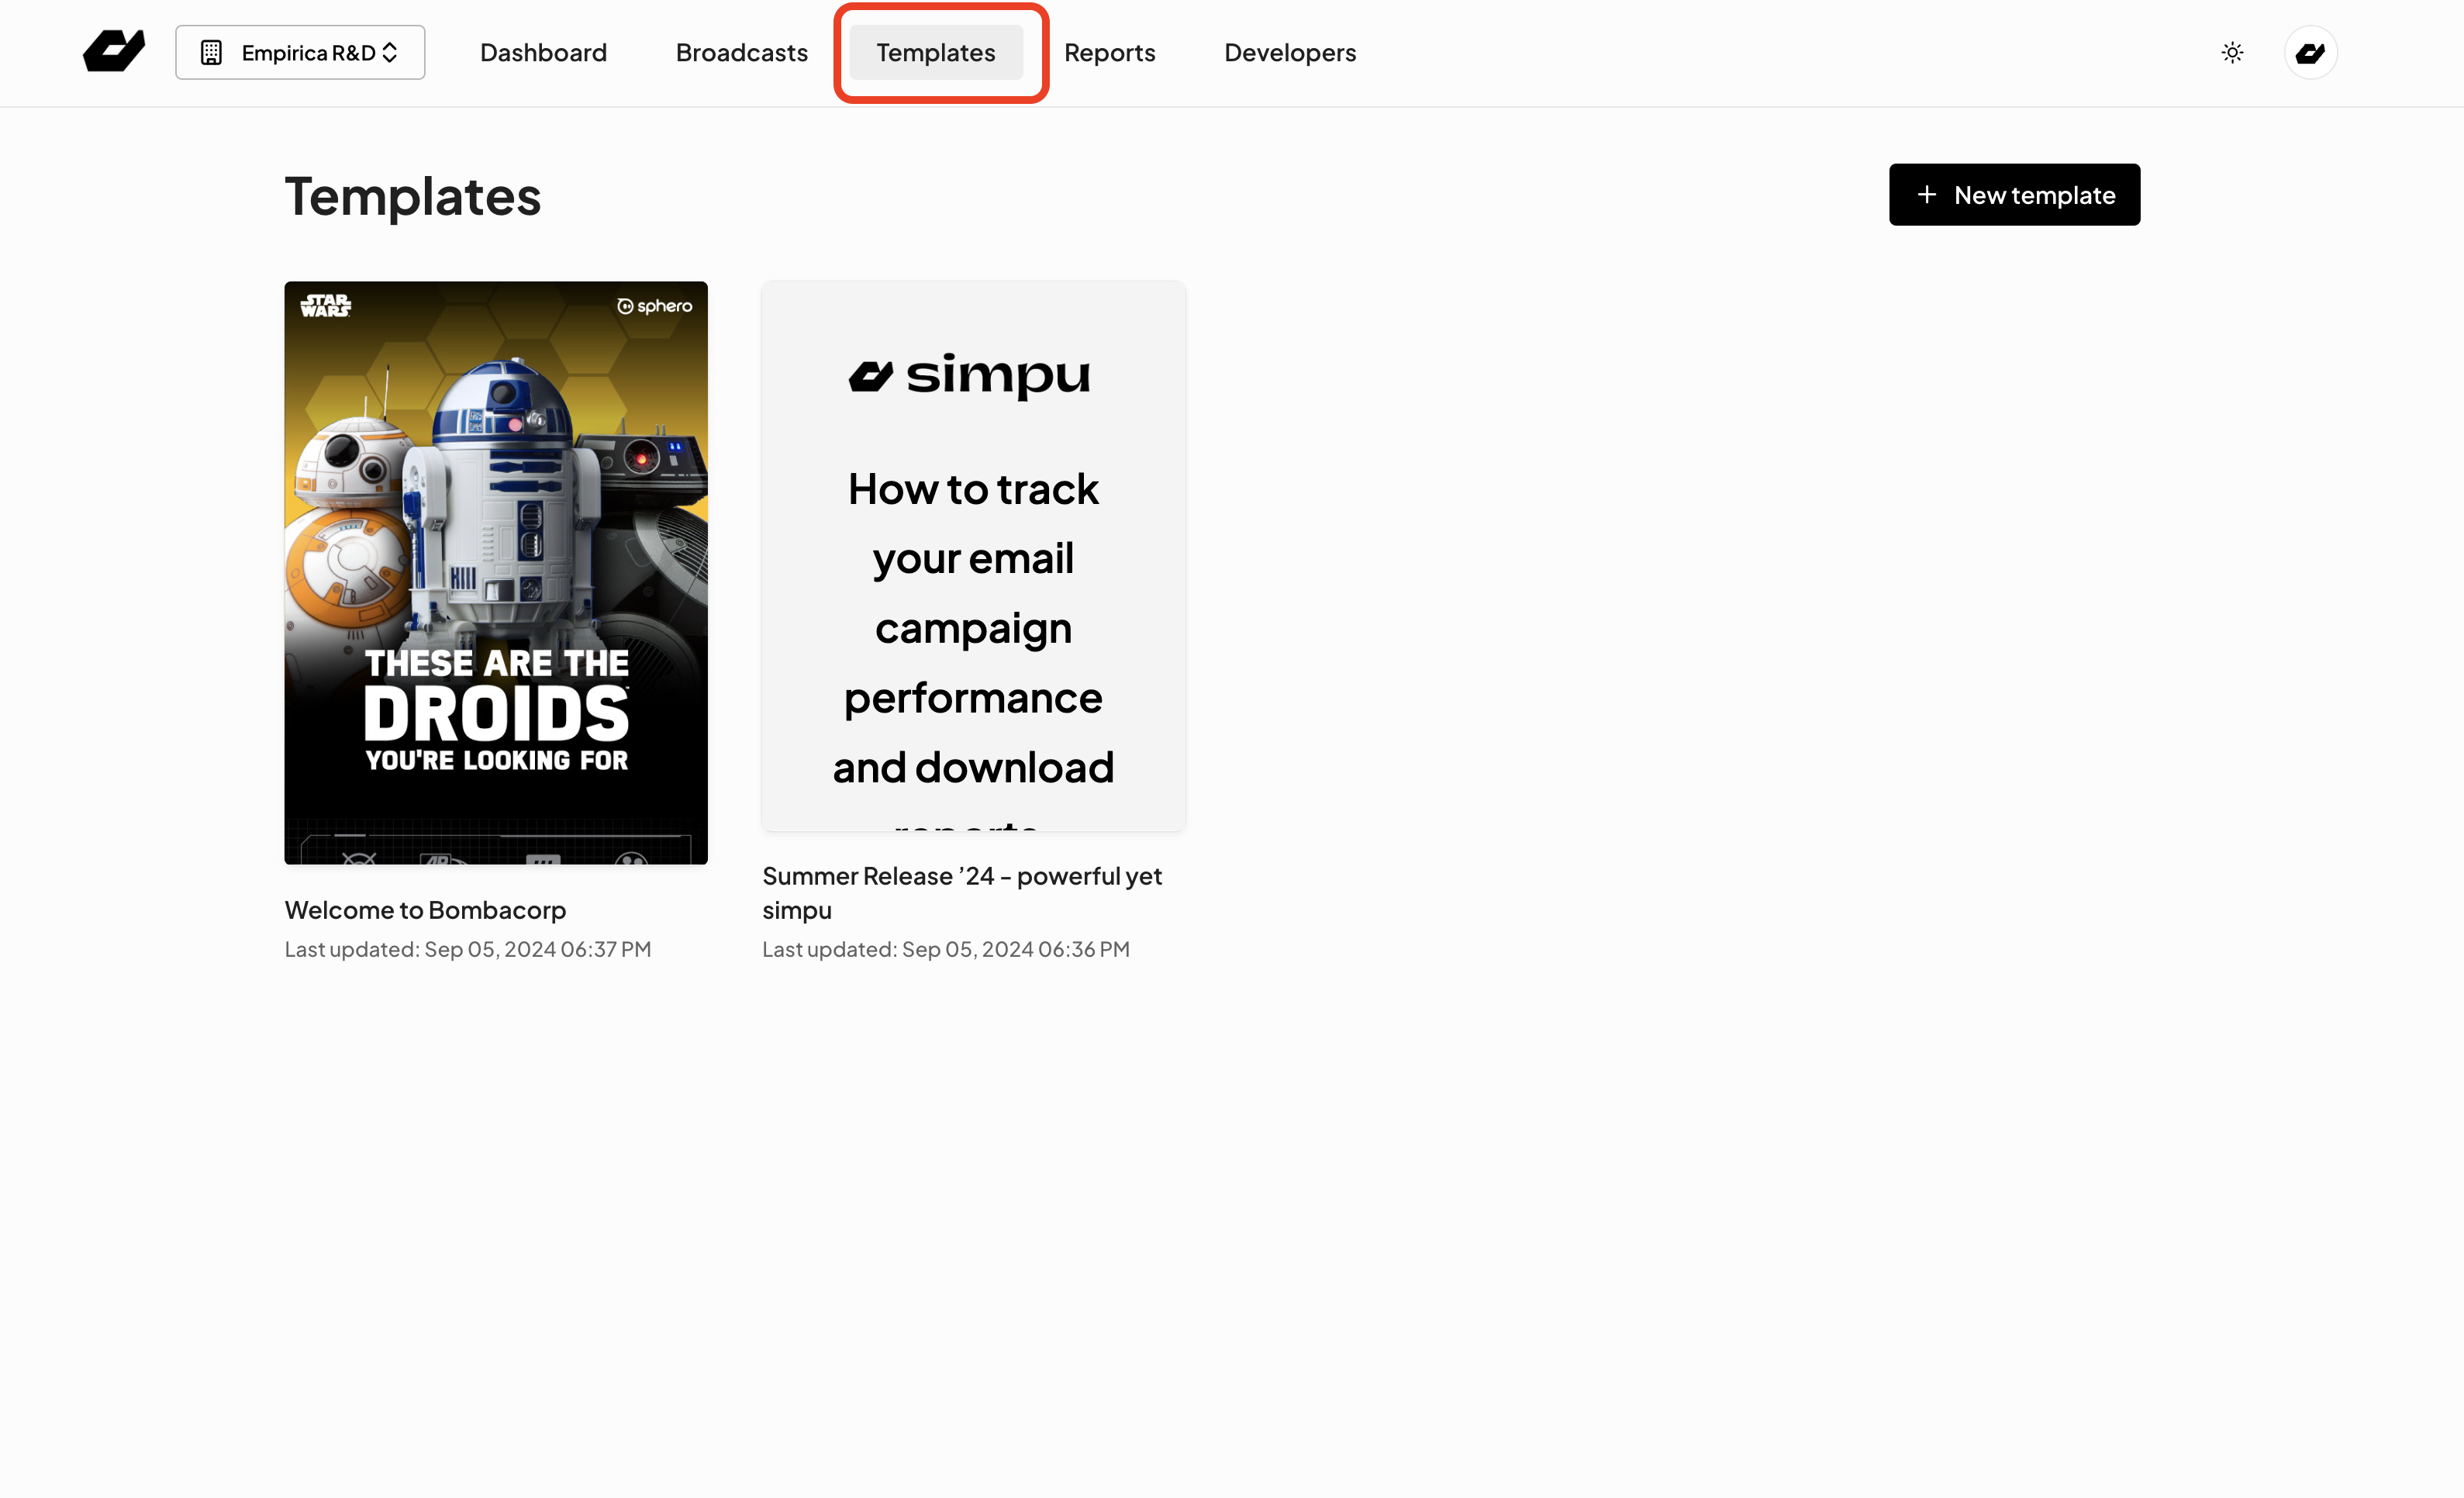
Task: Open the Developers tab
Action: coord(1290,52)
